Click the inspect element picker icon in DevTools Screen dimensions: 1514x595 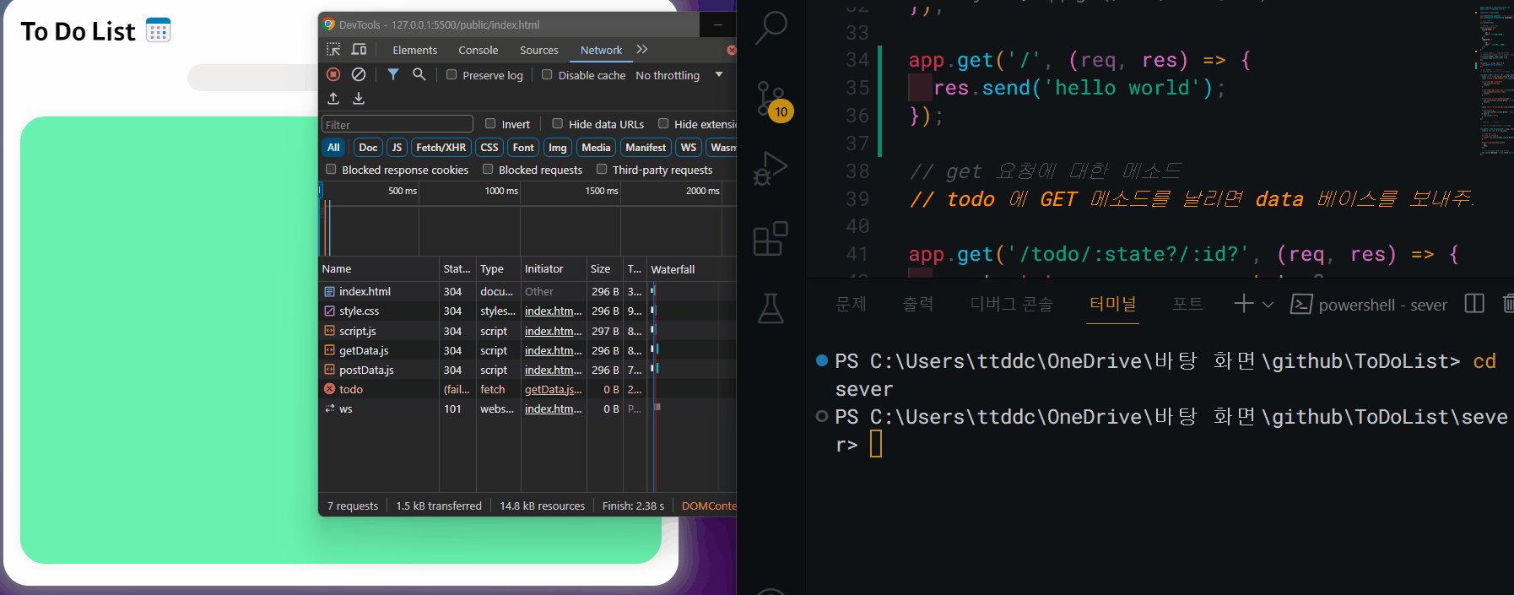333,50
